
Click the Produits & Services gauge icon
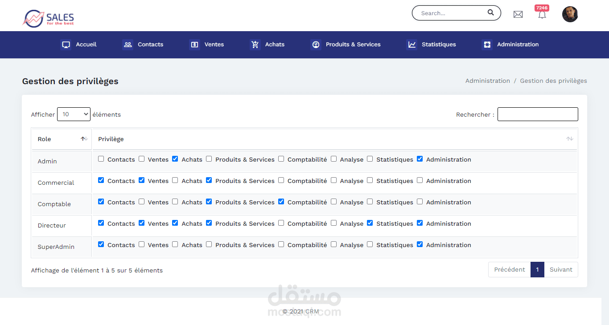316,45
